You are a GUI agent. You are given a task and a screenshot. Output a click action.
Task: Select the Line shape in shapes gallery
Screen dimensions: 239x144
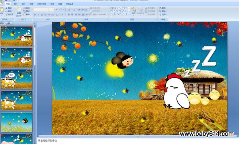[118, 8]
